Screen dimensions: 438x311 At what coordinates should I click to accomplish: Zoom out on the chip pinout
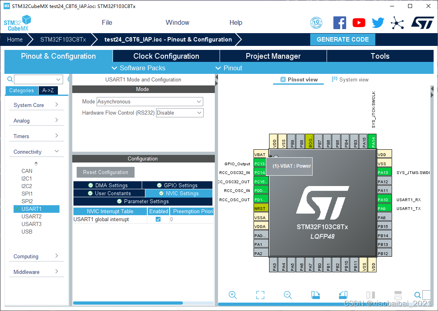(288, 295)
